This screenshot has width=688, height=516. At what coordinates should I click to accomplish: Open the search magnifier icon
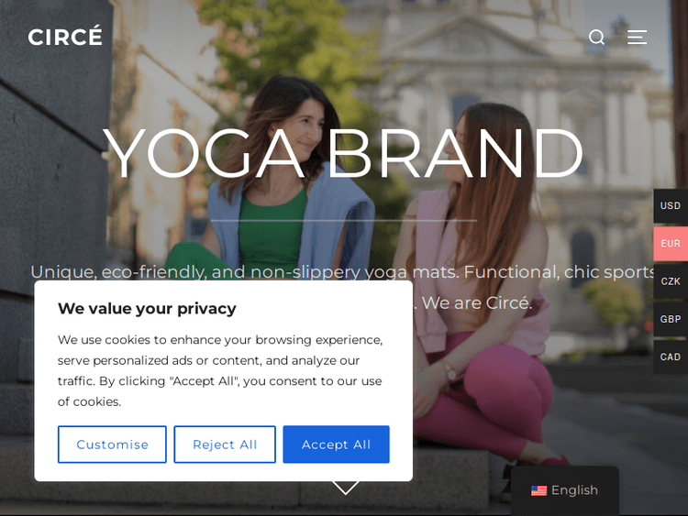click(597, 38)
